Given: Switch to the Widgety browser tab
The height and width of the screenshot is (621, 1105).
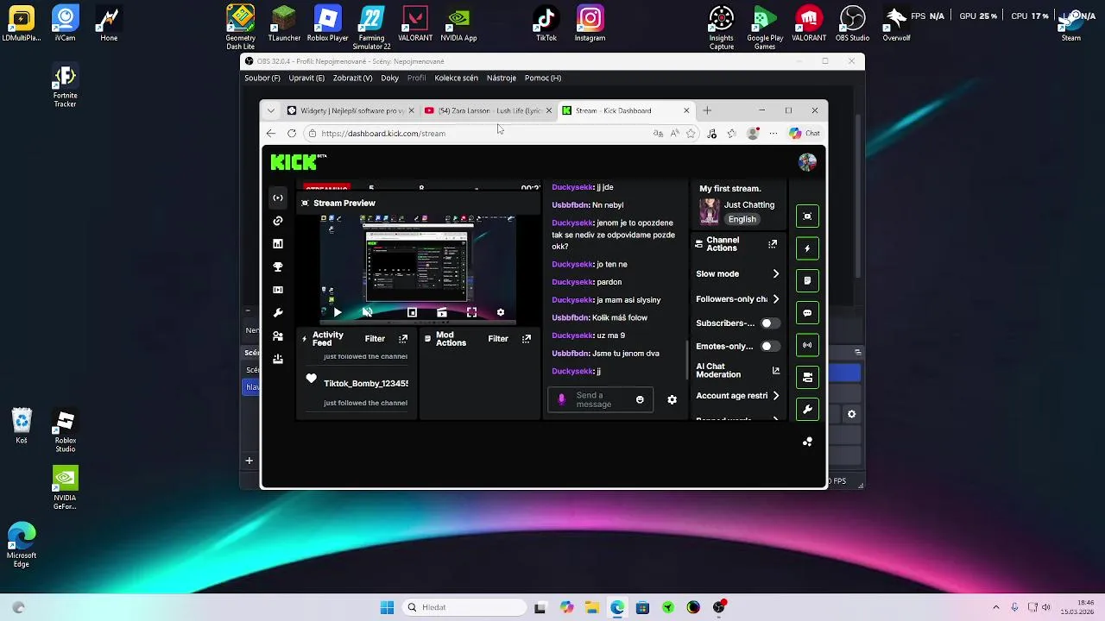Looking at the screenshot, I should tap(351, 110).
